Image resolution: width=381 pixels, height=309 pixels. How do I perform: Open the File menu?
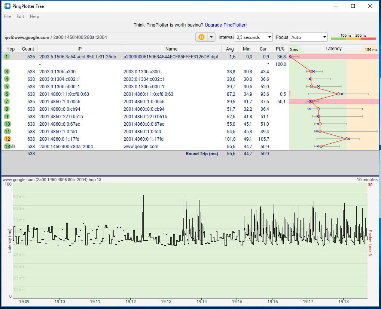7,16
